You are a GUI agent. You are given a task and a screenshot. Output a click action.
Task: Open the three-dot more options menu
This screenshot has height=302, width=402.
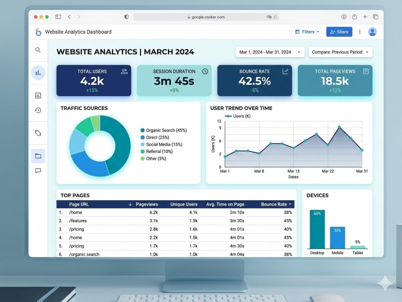coord(360,31)
